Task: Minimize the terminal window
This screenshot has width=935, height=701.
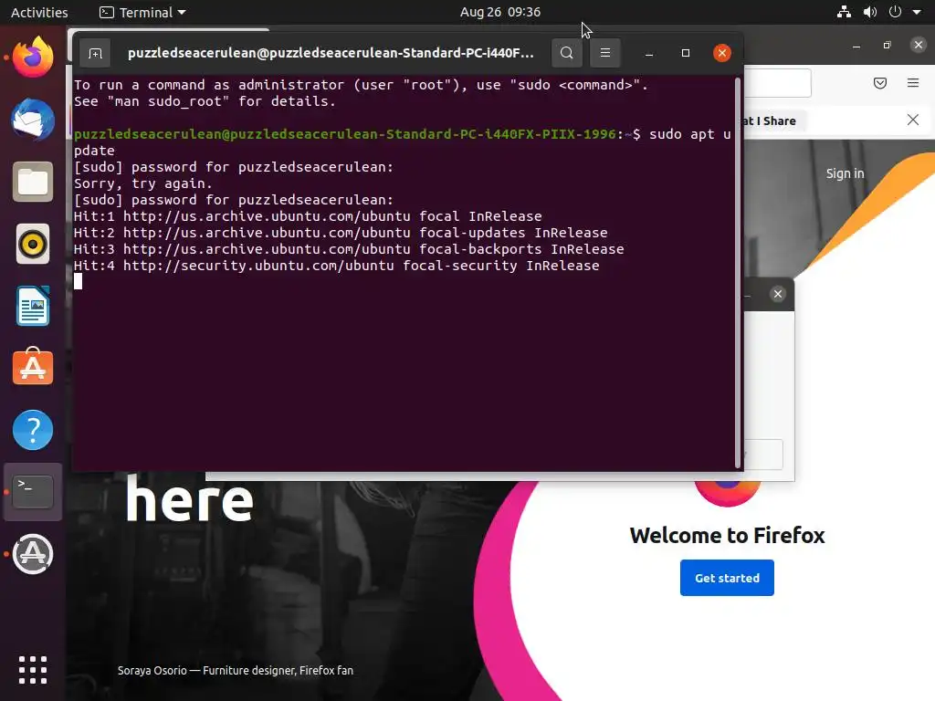Action: coord(649,53)
